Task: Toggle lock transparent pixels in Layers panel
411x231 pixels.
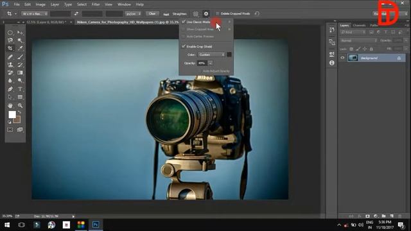Action: pos(351,49)
